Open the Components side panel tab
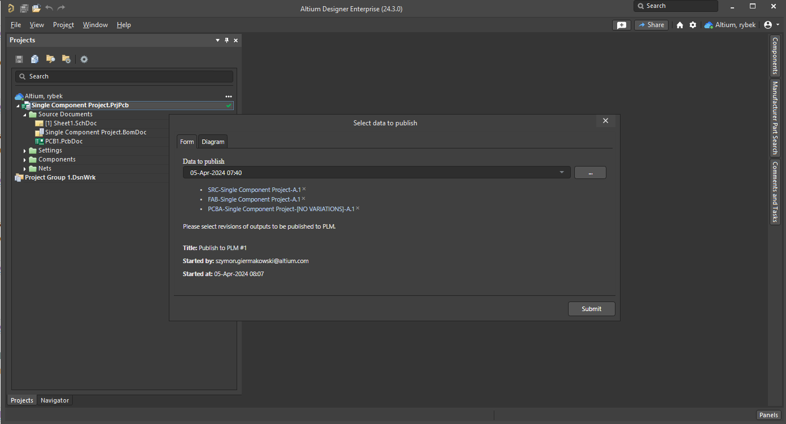The height and width of the screenshot is (424, 786). [x=775, y=56]
